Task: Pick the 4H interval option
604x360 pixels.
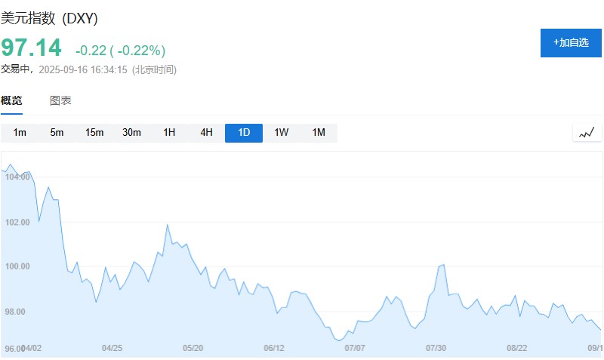Action: 206,133
